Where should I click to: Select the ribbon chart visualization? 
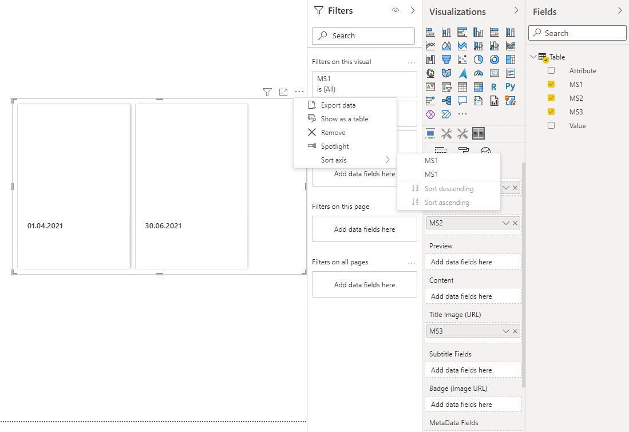pyautogui.click(x=511, y=46)
